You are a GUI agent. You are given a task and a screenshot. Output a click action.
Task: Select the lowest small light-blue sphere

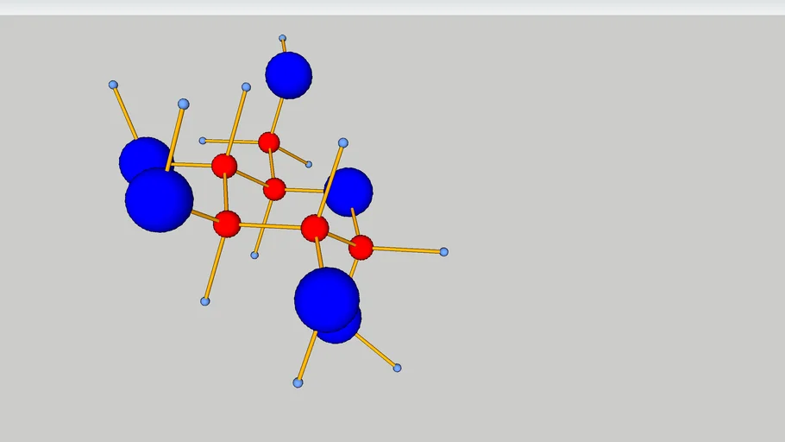[298, 382]
